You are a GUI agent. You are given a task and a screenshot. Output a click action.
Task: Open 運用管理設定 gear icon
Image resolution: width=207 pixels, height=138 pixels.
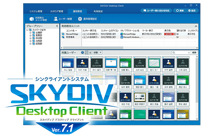point(80,19)
